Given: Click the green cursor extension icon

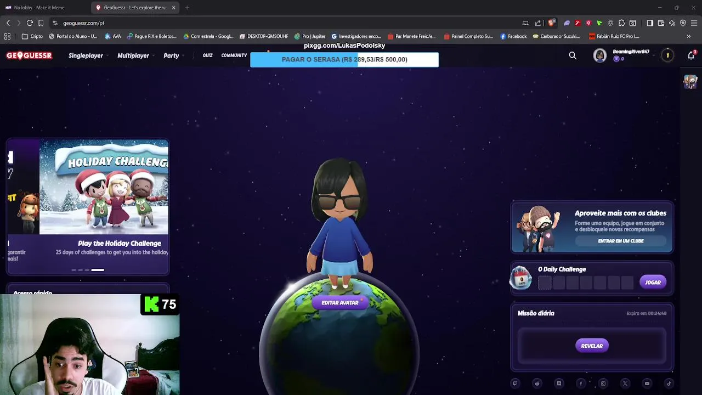Looking at the screenshot, I should (599, 23).
